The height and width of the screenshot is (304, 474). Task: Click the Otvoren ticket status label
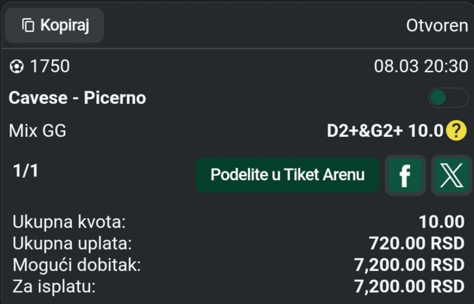[x=436, y=26]
